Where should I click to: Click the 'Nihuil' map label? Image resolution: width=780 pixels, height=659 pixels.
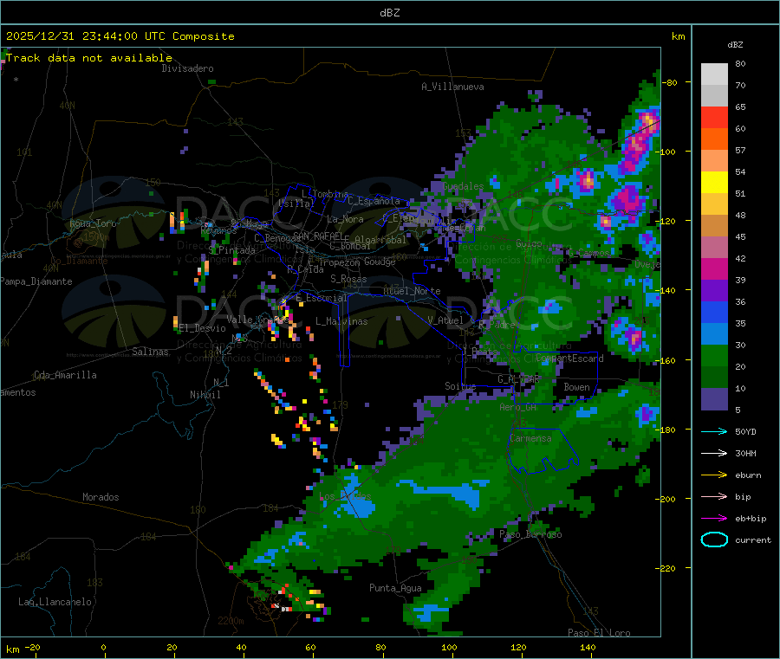click(x=205, y=395)
